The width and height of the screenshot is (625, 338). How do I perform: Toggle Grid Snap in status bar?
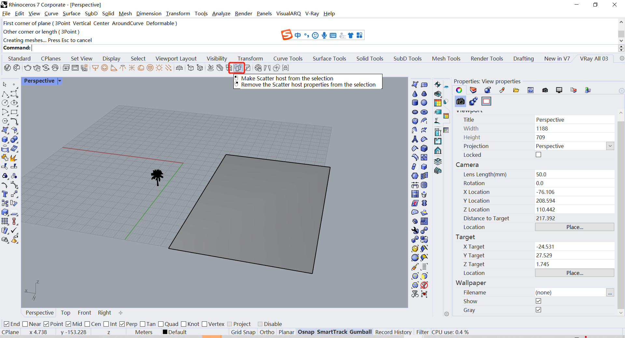click(x=243, y=332)
